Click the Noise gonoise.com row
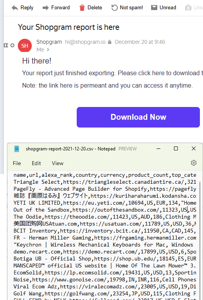The width and height of the screenshot is (203, 300). 105,280
